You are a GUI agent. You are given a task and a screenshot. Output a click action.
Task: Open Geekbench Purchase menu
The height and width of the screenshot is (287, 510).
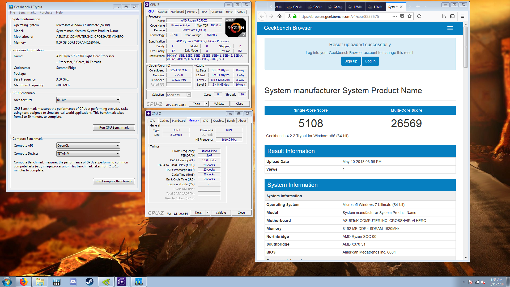coord(46,12)
